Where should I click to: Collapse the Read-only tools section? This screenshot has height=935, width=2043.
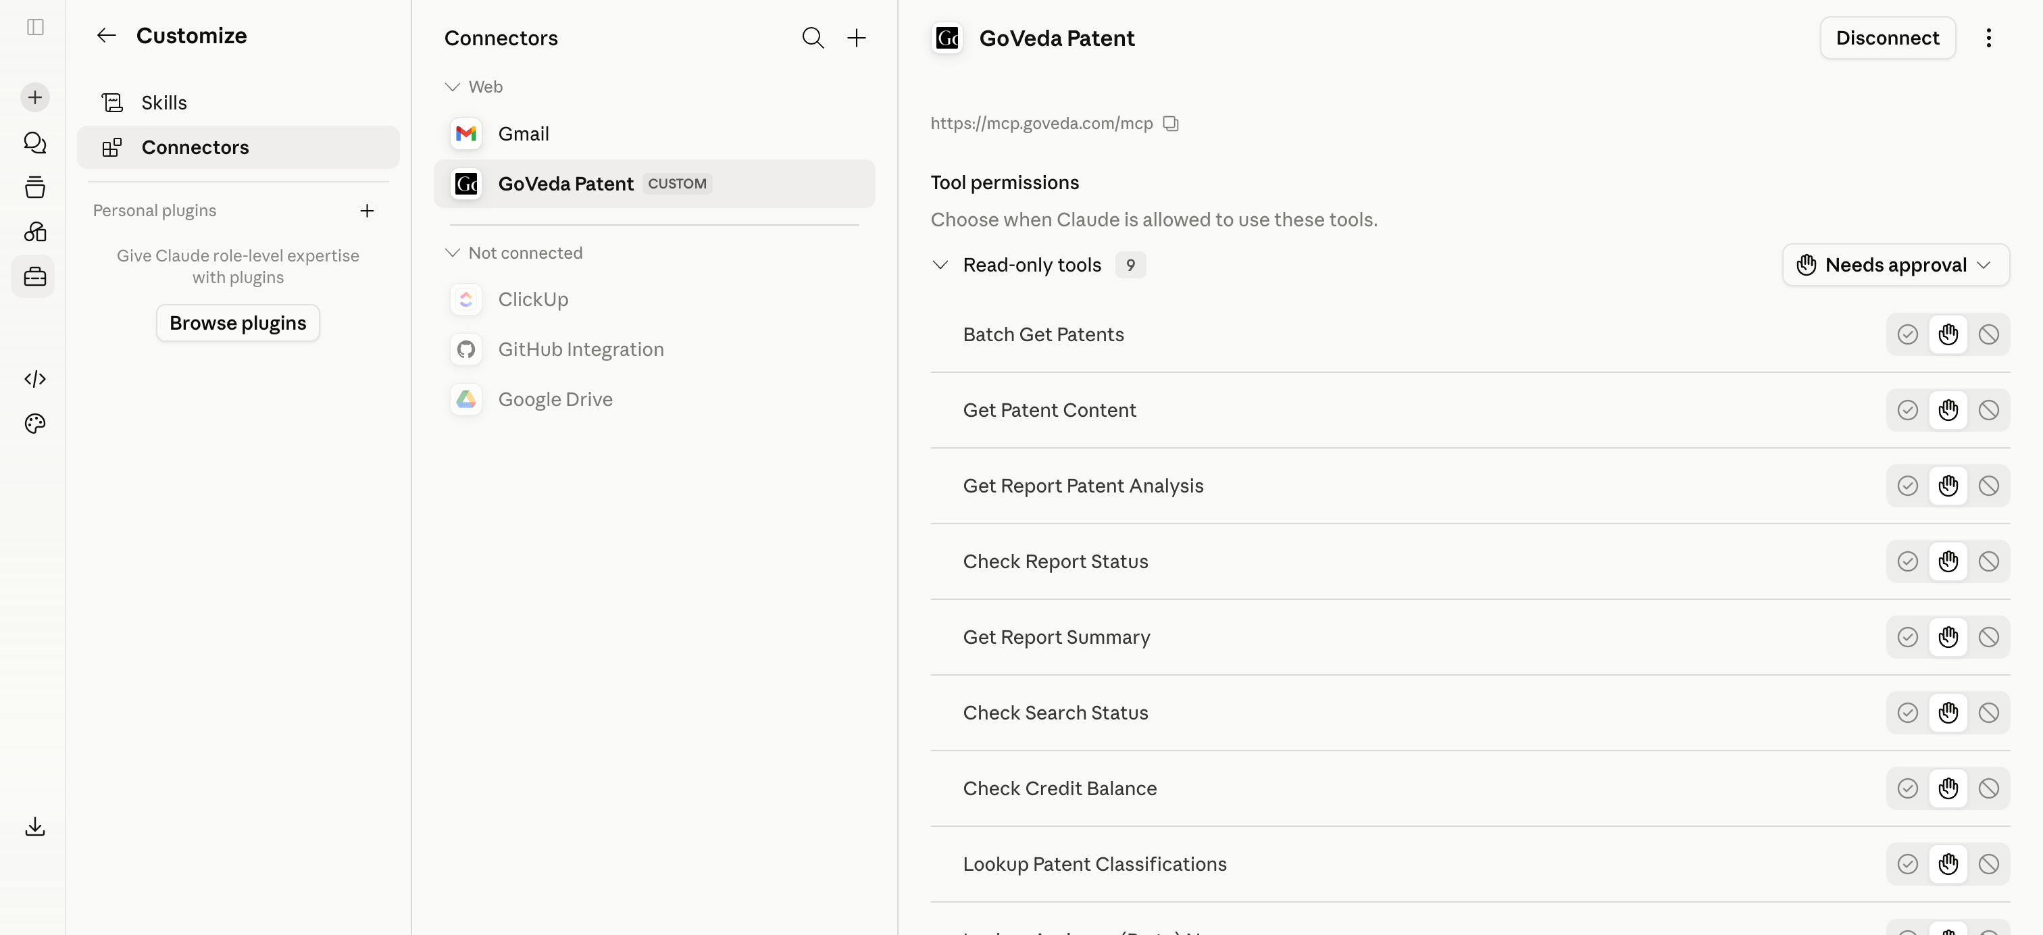tap(940, 265)
